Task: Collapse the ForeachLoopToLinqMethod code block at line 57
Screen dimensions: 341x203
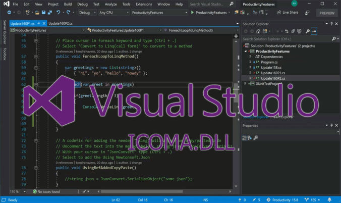Action: [x=36, y=57]
